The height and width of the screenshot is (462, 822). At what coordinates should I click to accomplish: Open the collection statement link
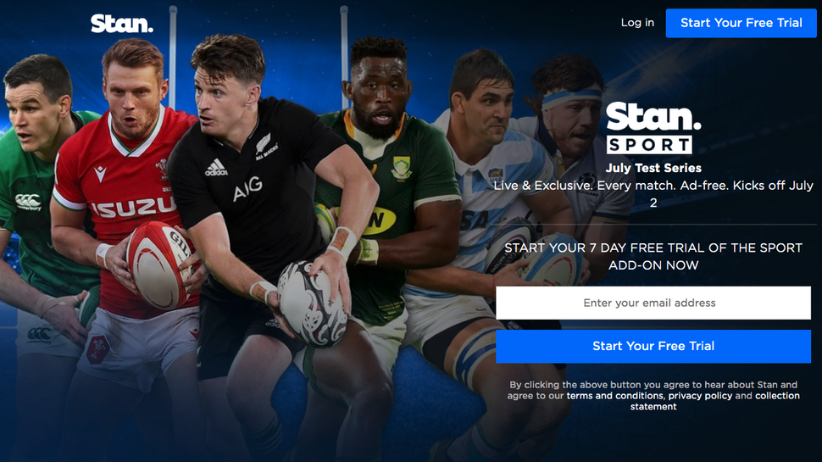[x=715, y=401]
